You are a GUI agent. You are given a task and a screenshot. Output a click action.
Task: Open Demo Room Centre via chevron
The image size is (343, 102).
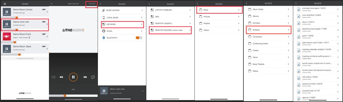coord(47,12)
